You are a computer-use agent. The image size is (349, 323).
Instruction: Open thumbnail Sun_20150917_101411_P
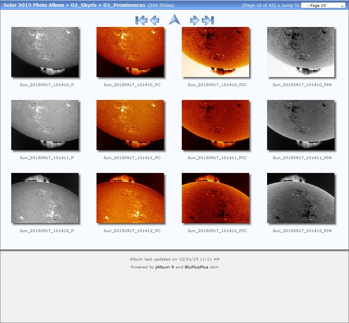[45, 125]
